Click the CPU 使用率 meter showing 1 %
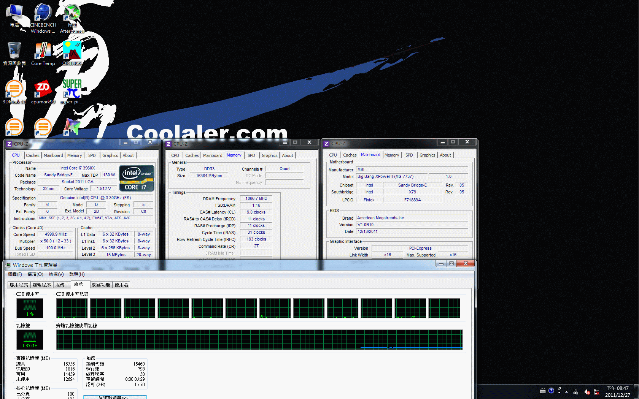The width and height of the screenshot is (639, 399). pyautogui.click(x=30, y=308)
